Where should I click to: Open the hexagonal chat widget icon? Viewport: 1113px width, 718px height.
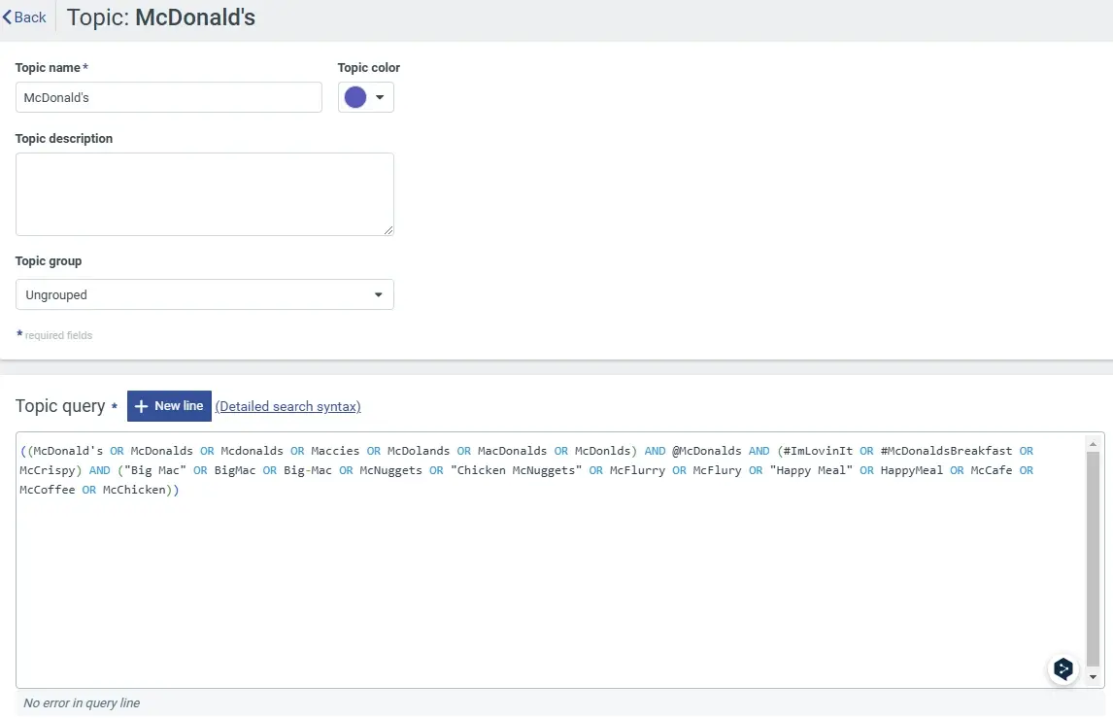(1062, 668)
